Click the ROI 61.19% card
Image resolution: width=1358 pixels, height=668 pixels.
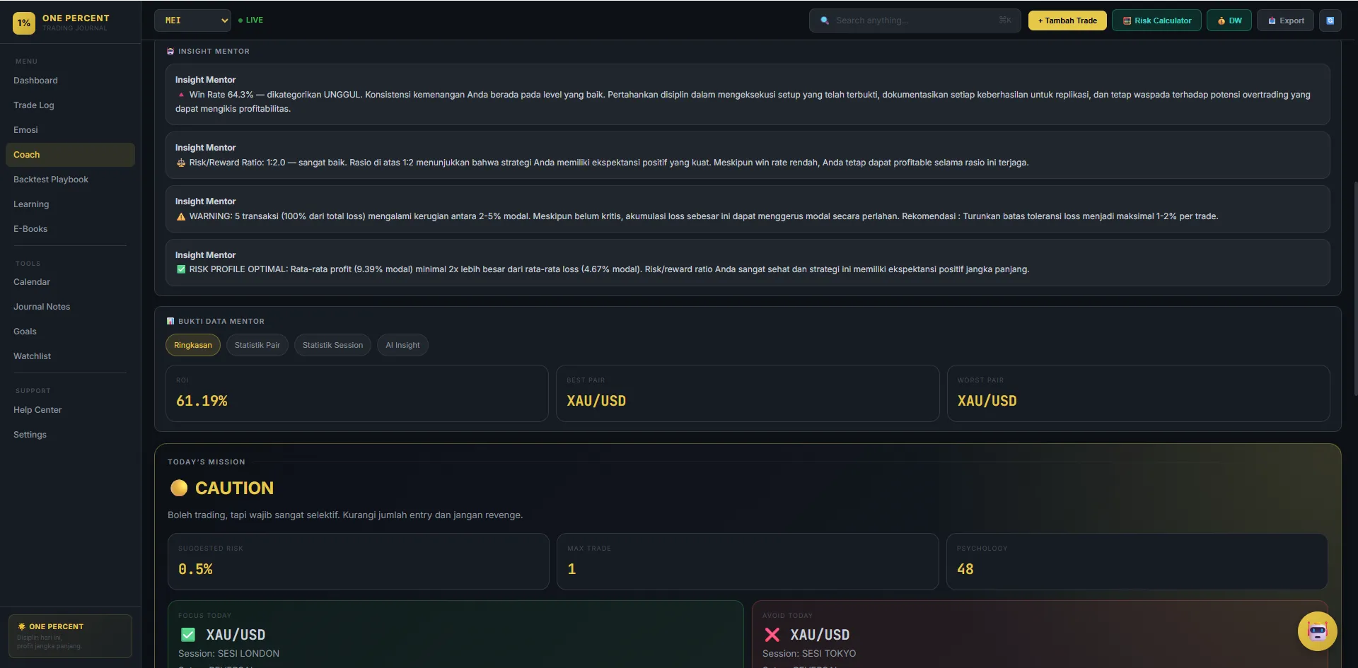coord(357,393)
